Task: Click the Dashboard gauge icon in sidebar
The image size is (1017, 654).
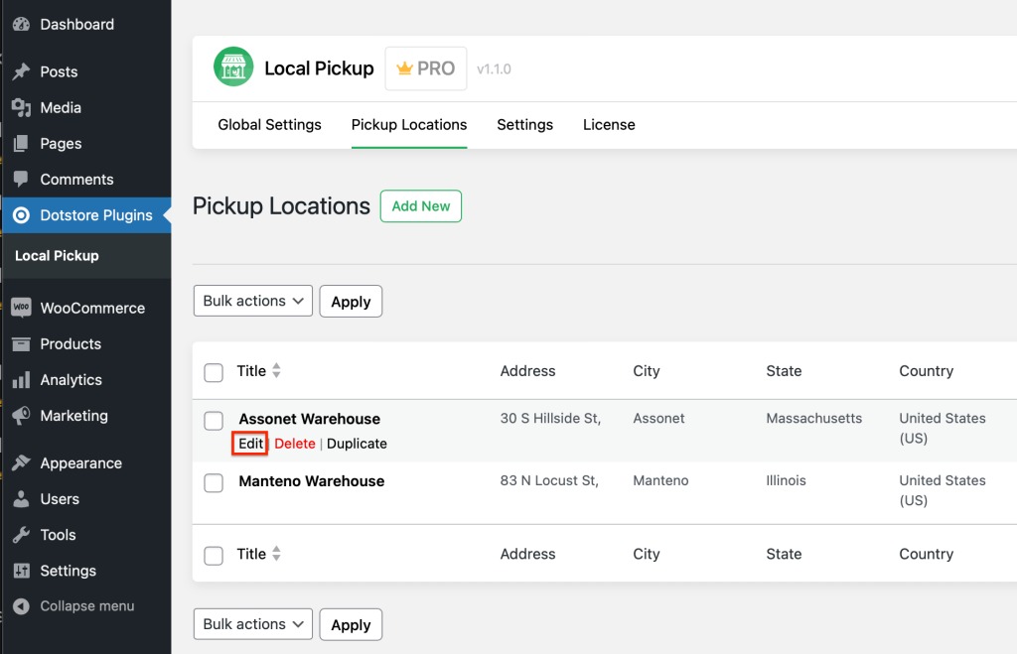Action: [x=21, y=24]
